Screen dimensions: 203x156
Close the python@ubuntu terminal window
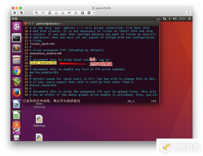pos(25,23)
